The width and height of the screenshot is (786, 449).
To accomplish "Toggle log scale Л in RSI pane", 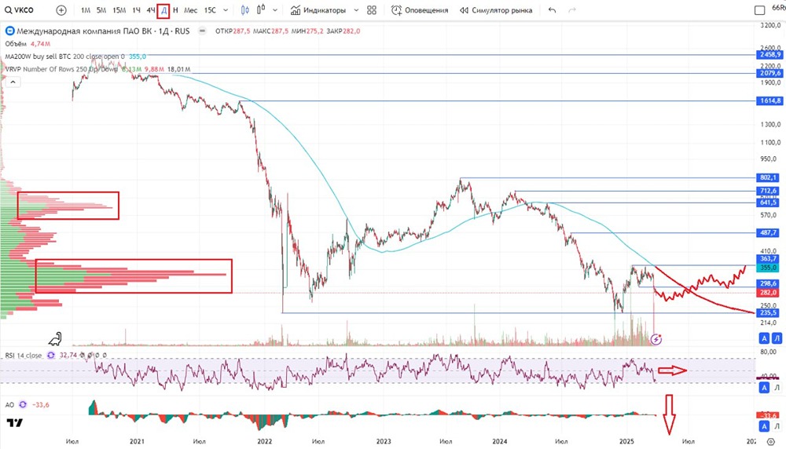I will [777, 388].
